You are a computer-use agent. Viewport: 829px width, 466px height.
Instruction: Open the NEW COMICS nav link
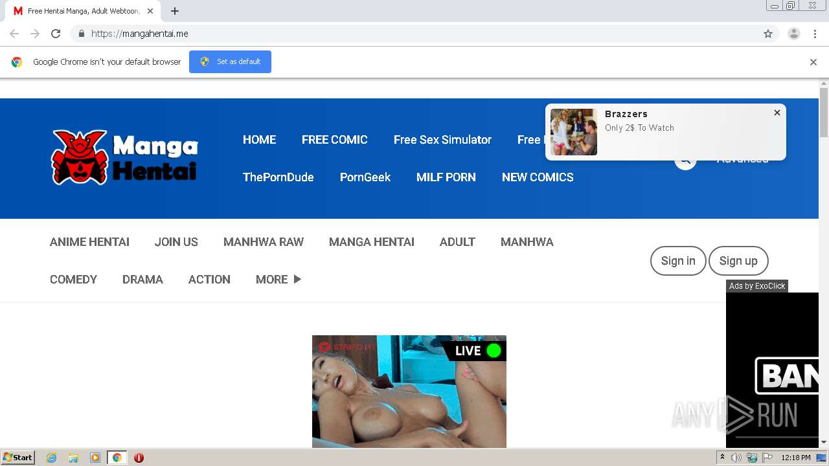[x=538, y=177]
